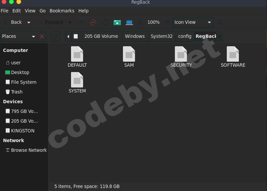Go to 205 GB Volume path segment
This screenshot has height=191, width=267.
pyautogui.click(x=96, y=37)
